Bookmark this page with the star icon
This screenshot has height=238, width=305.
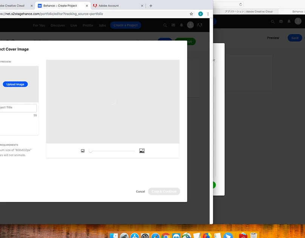191,14
